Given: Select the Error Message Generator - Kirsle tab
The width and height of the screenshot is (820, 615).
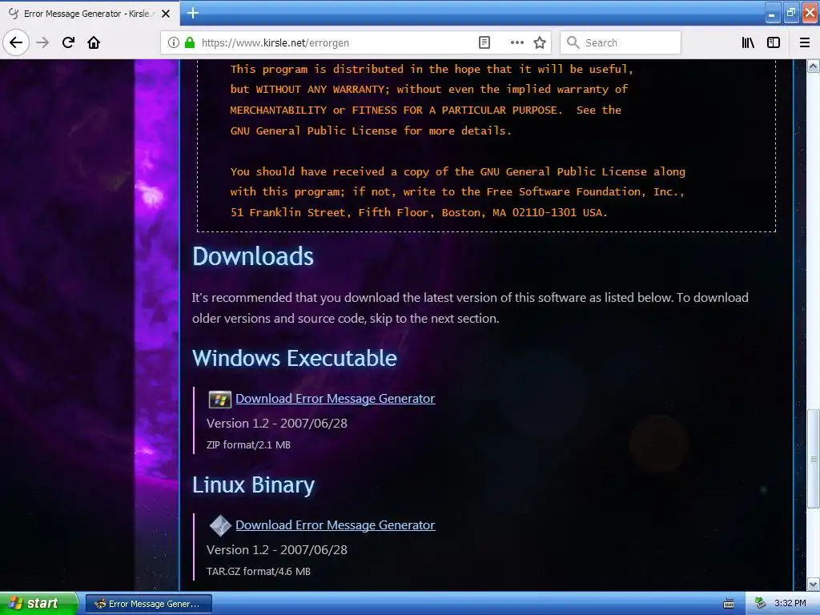Looking at the screenshot, I should (x=89, y=14).
